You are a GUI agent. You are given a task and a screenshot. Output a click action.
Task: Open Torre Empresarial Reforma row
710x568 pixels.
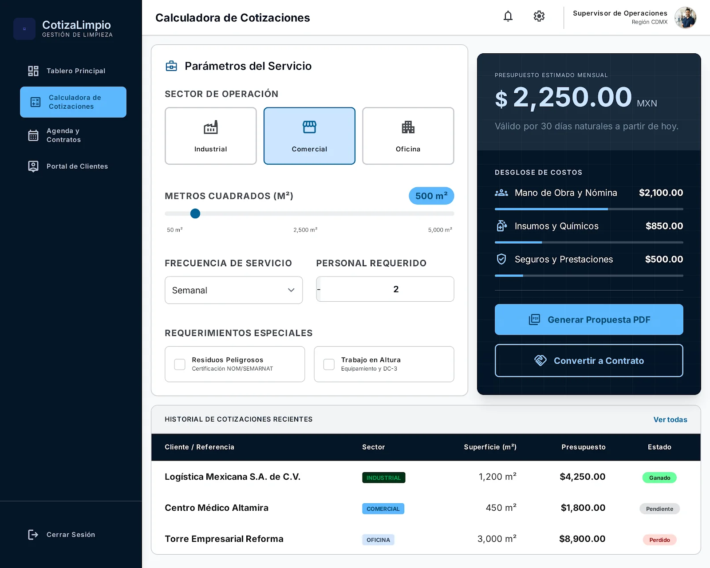pyautogui.click(x=426, y=539)
